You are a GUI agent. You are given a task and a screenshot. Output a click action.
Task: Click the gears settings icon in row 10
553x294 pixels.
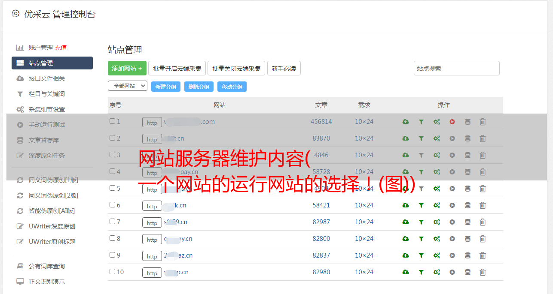pyautogui.click(x=437, y=272)
